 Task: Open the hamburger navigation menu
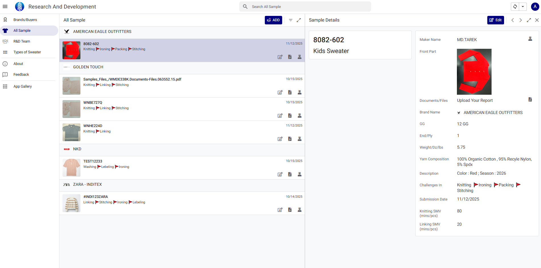5,7
